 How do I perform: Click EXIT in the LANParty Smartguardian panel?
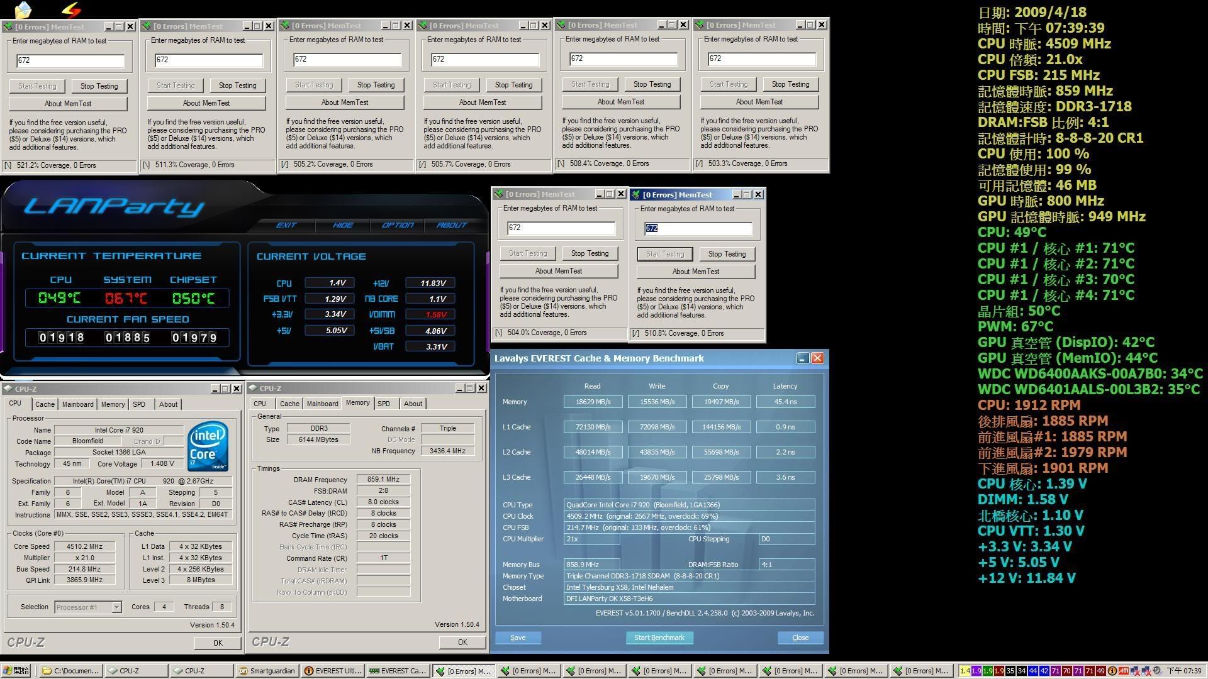286,225
